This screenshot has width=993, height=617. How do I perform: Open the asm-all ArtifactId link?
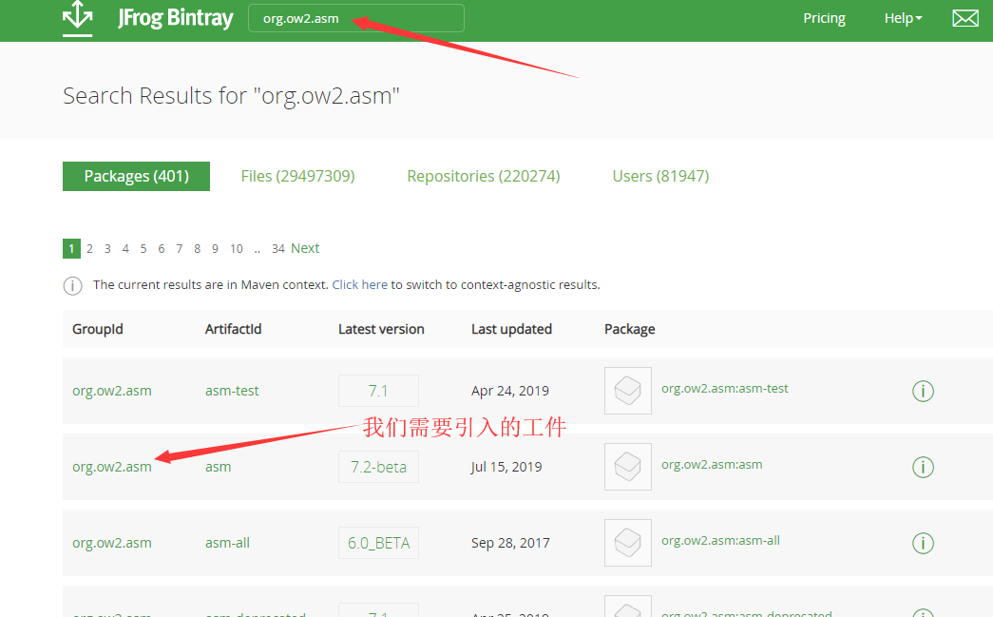coord(227,543)
